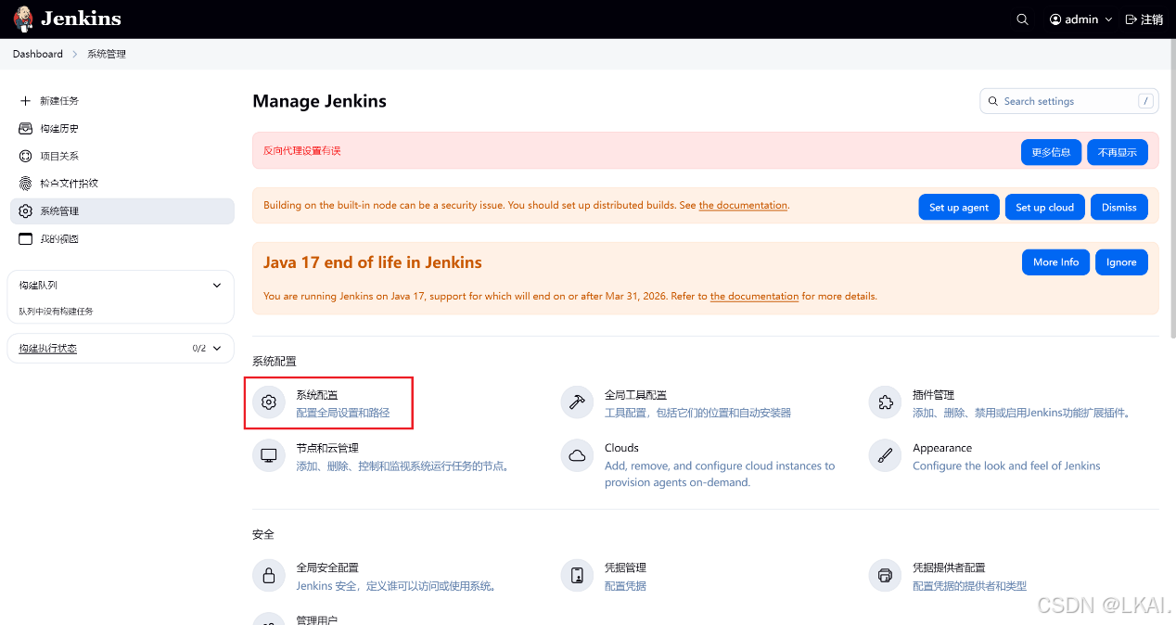The image size is (1176, 625).
Task: Click the admin user avatar icon
Action: click(x=1055, y=19)
